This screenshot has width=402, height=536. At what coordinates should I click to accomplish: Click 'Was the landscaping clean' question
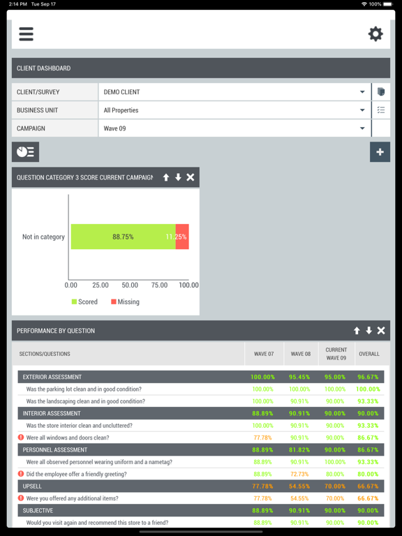click(x=85, y=401)
